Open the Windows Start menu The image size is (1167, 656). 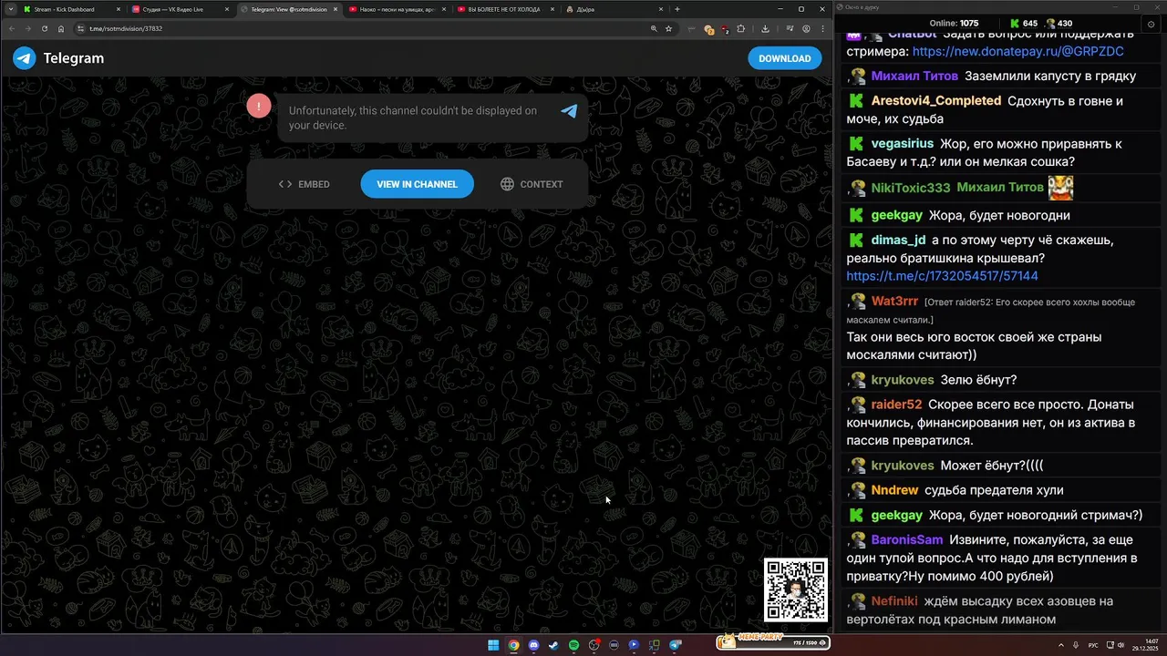coord(493,645)
